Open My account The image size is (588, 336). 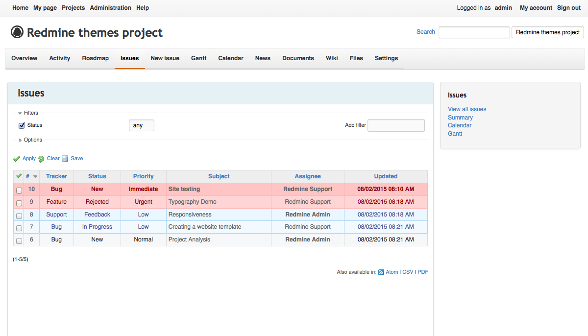tap(536, 8)
